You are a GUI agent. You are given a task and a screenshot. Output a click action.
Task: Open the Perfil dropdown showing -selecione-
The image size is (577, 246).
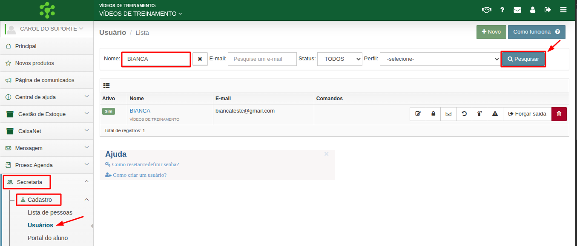point(440,59)
